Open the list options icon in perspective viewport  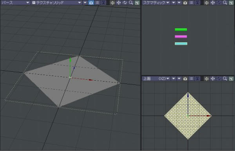pyautogui.click(x=97, y=3)
